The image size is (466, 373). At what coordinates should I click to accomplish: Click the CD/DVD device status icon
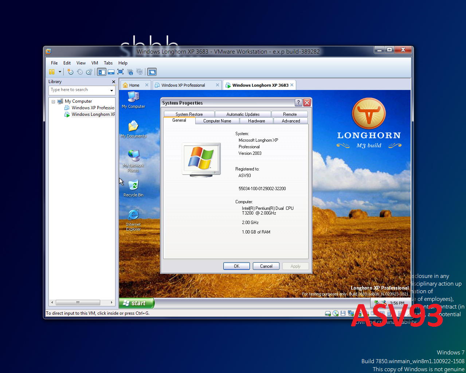[x=336, y=313]
